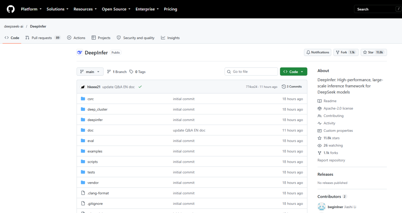Open the deepseek-ai organization link
Screen dimensions: 402x213
(14, 26)
